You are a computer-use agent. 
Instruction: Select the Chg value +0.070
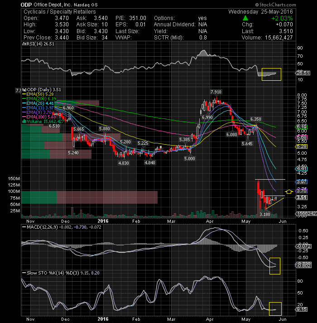click(284, 24)
